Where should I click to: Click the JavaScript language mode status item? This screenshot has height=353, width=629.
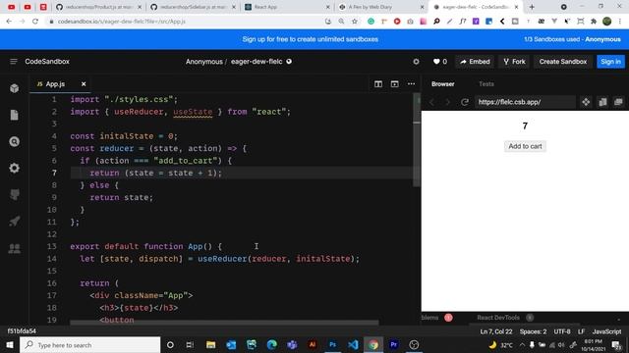[606, 331]
